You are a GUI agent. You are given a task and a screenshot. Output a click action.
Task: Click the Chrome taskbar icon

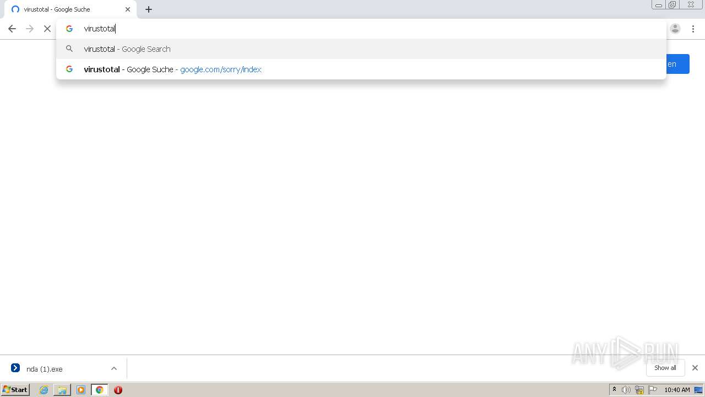[x=100, y=390]
